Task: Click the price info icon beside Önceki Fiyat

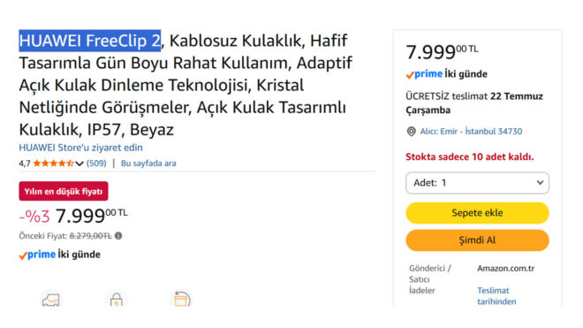Action: [x=118, y=236]
